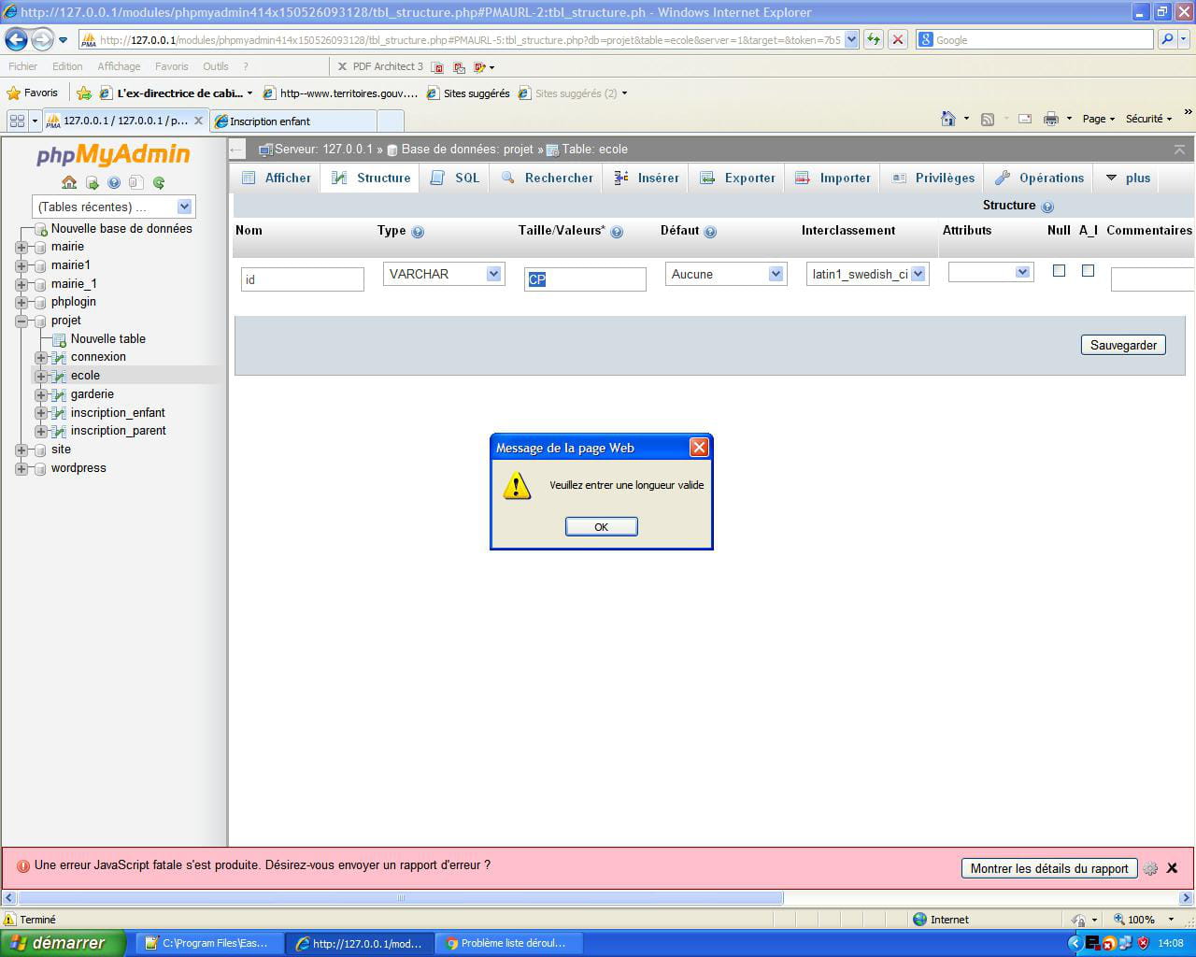Click Montrer les détails du rapport button
The image size is (1196, 957).
1049,868
